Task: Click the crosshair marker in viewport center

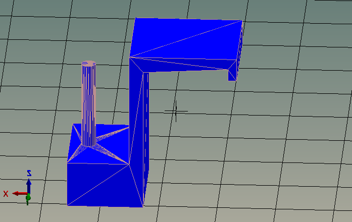Action: click(176, 111)
